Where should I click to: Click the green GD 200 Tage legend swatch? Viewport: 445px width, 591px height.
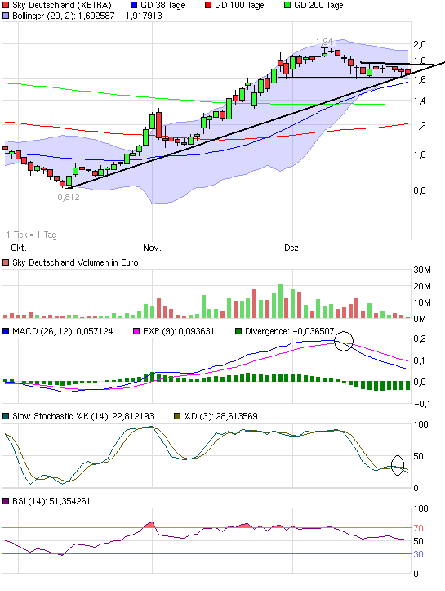pyautogui.click(x=287, y=5)
